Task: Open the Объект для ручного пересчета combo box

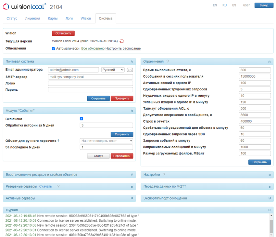Action: pyautogui.click(x=106, y=141)
